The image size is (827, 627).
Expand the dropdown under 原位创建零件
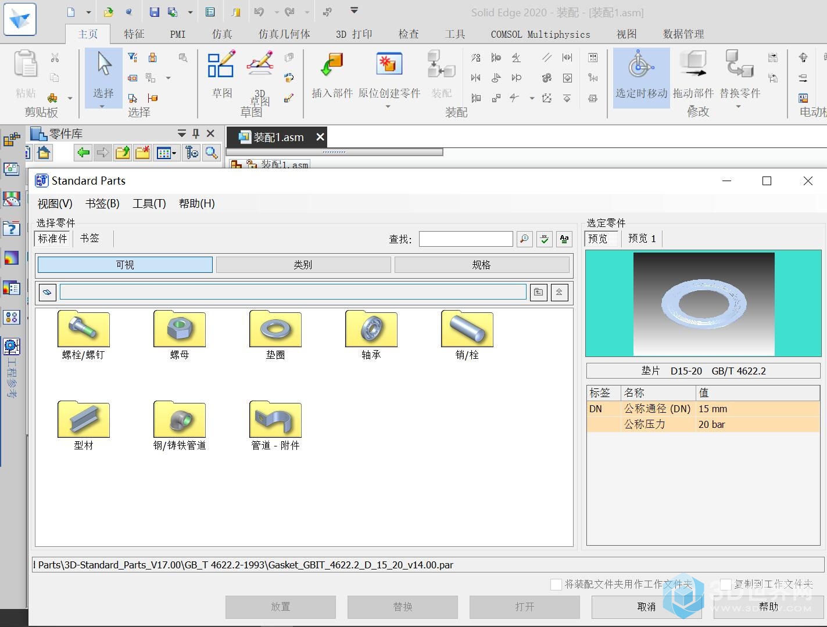[388, 106]
